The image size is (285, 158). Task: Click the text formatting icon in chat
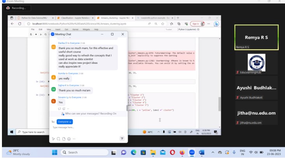tap(53, 138)
